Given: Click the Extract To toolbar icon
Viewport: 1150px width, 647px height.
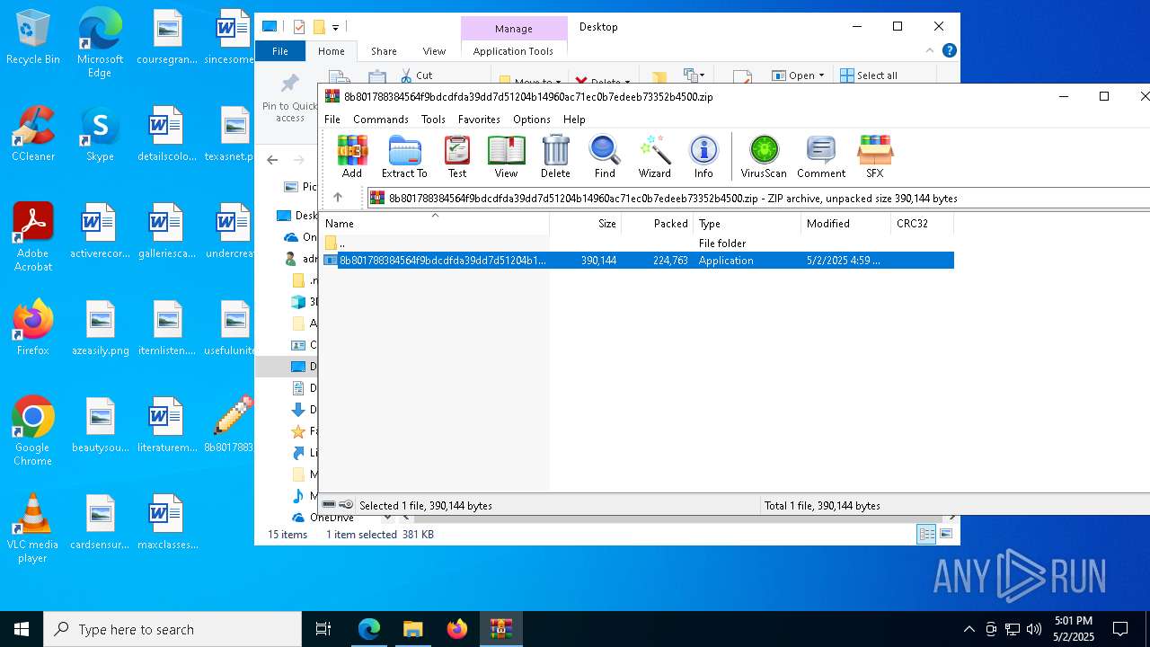Looking at the screenshot, I should pyautogui.click(x=404, y=157).
